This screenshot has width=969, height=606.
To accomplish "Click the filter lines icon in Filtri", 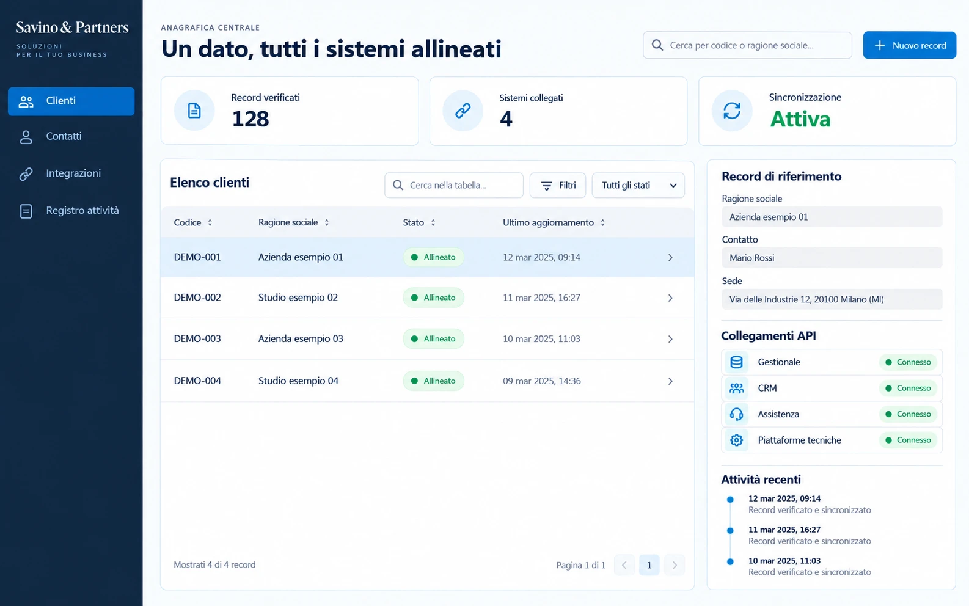I will (x=547, y=186).
